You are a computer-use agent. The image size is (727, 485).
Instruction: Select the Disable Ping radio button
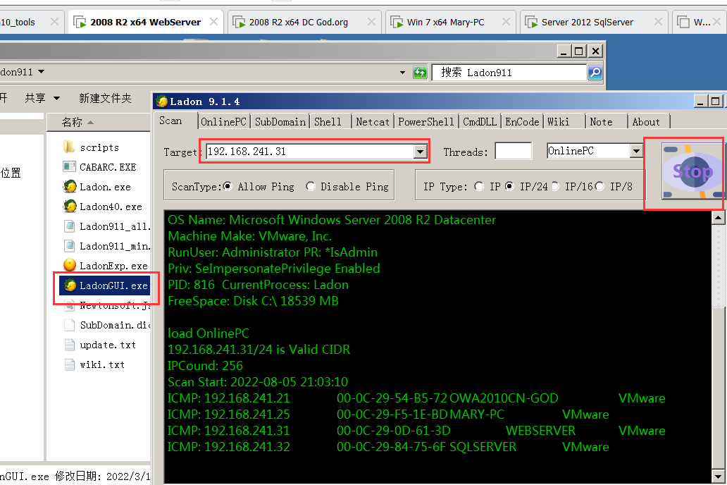click(x=311, y=187)
